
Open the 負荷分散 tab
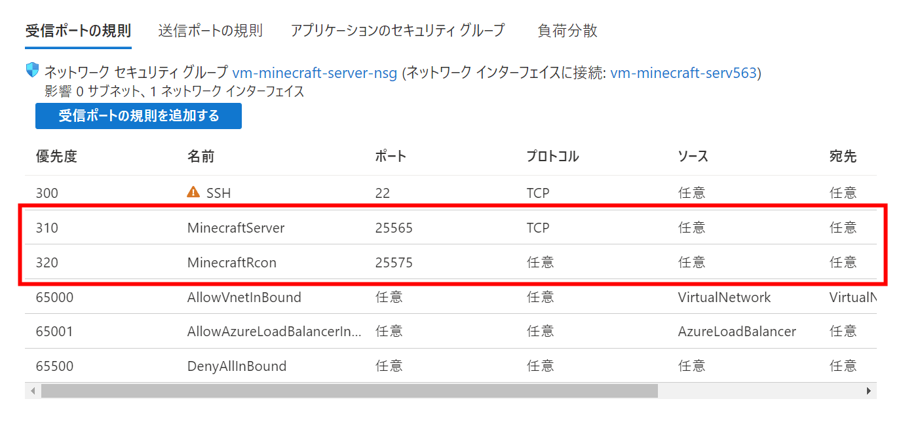click(567, 31)
